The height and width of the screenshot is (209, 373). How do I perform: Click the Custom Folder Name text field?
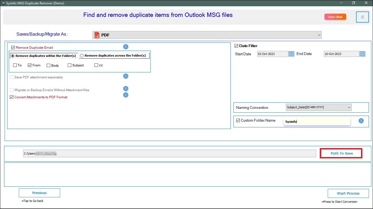pos(317,122)
